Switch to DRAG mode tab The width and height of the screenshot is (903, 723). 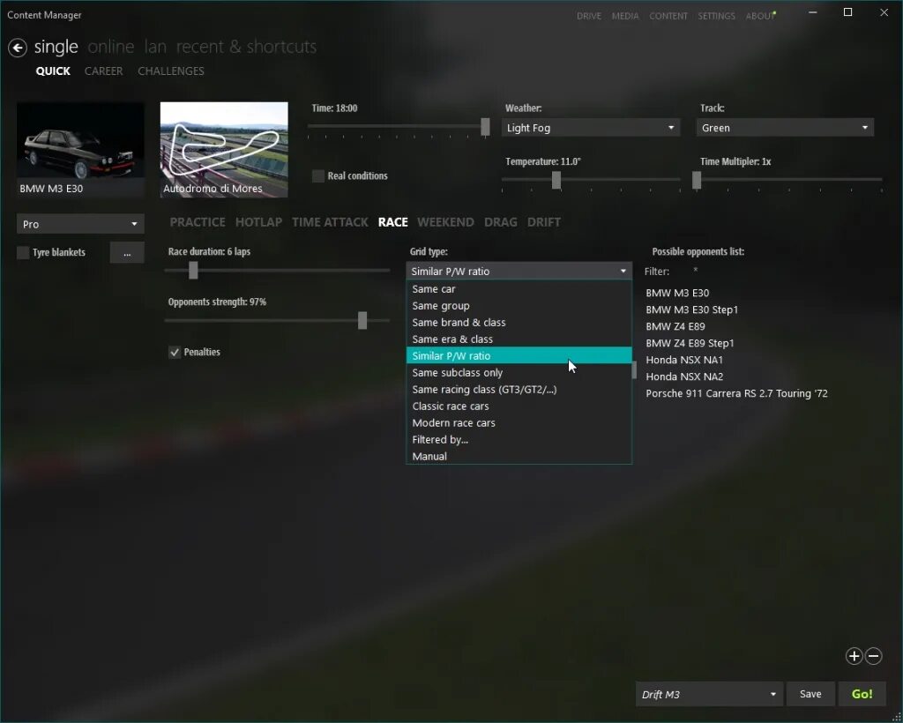[501, 222]
